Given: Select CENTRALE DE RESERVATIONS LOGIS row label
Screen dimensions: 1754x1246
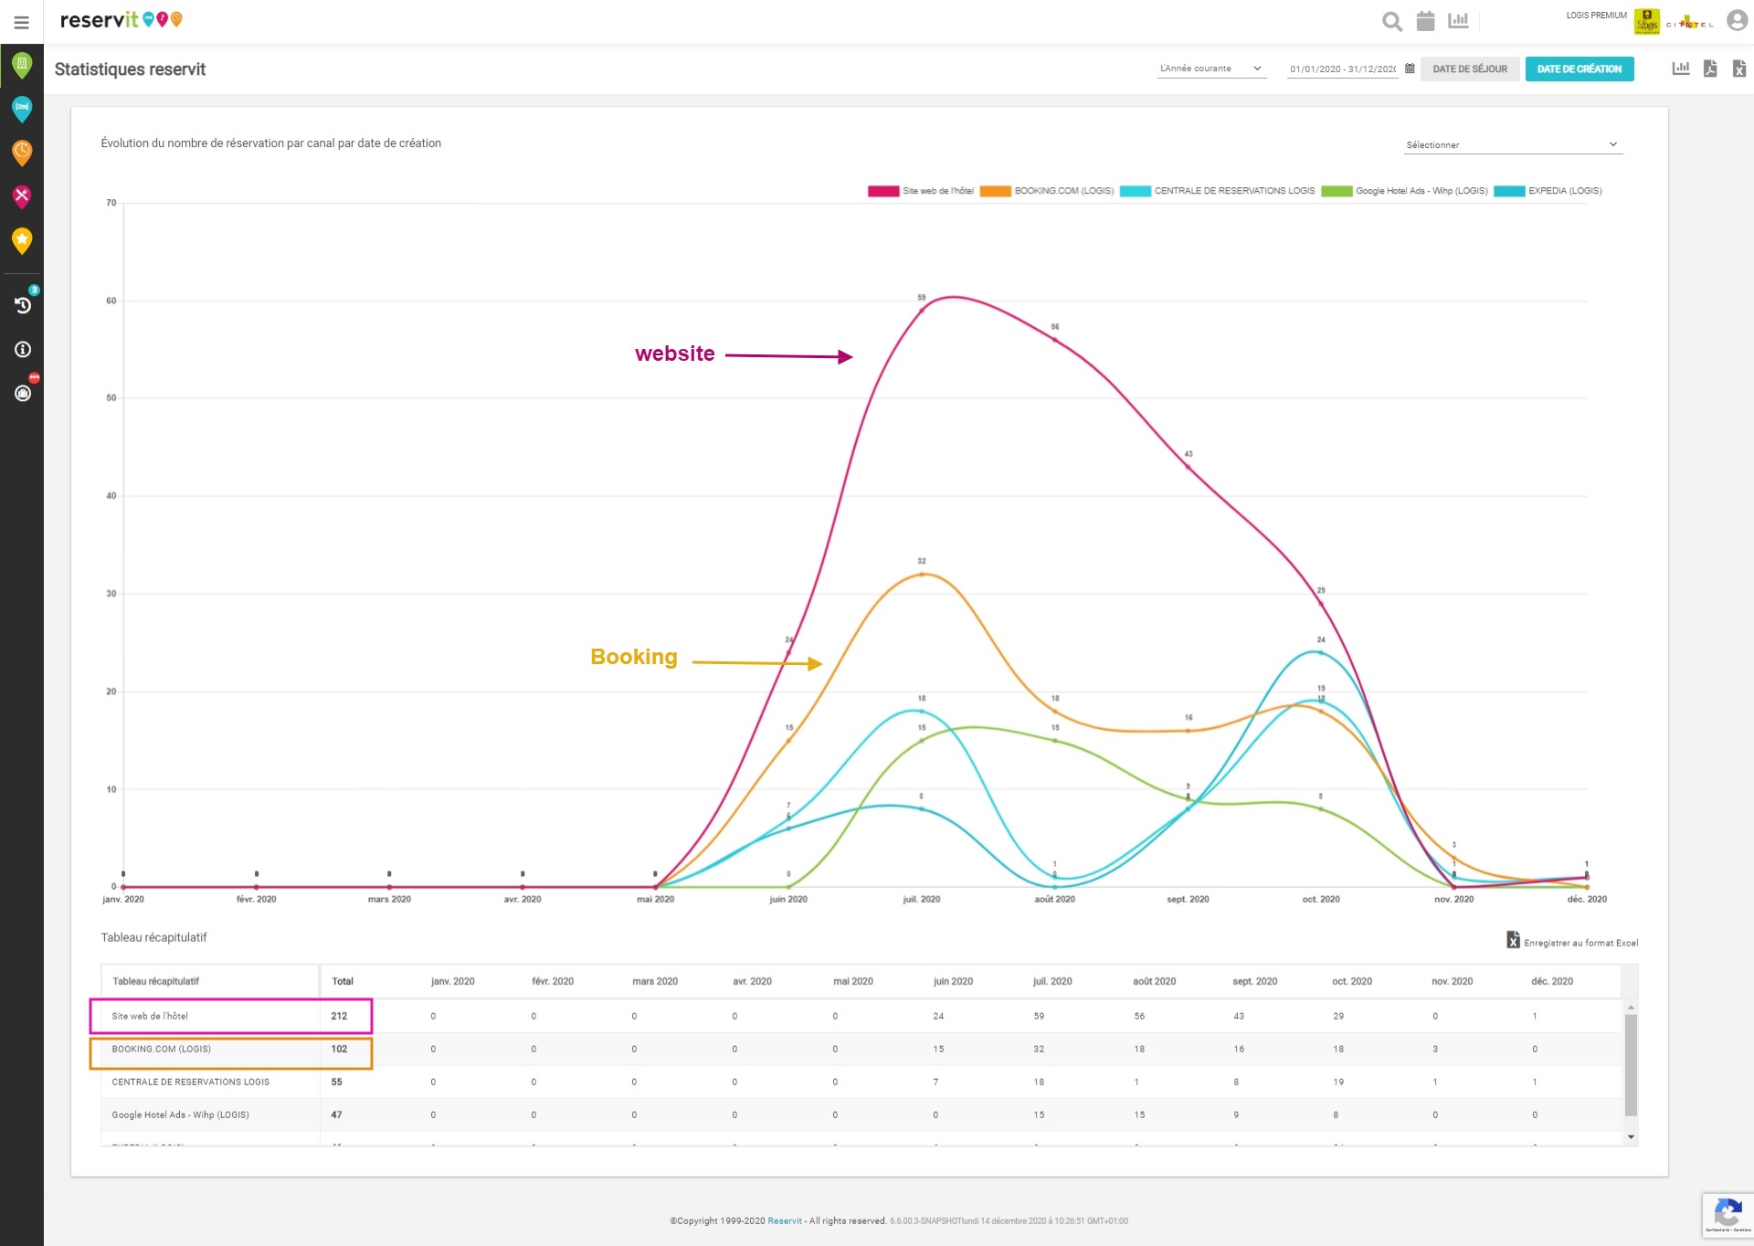Looking at the screenshot, I should coord(190,1082).
